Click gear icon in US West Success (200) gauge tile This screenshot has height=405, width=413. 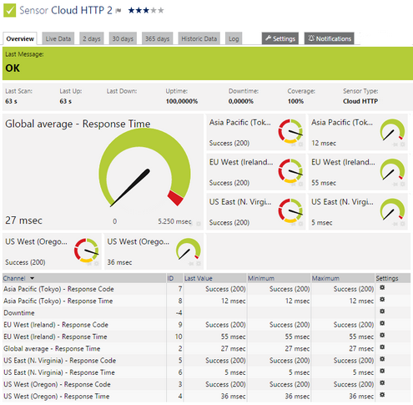point(96,264)
